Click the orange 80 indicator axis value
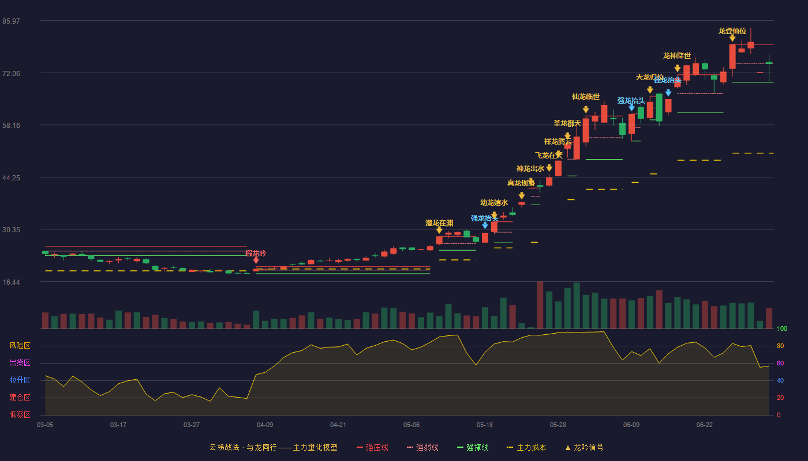This screenshot has height=461, width=808. point(780,346)
